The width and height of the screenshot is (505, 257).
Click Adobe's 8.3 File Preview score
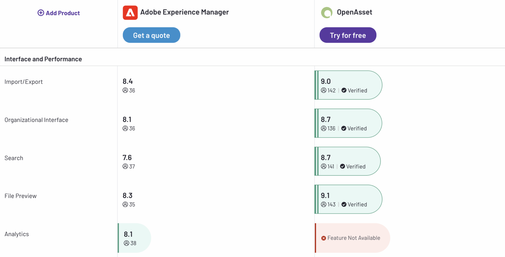pos(128,195)
